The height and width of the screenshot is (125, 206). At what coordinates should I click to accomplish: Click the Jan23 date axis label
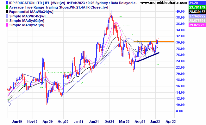155,122
